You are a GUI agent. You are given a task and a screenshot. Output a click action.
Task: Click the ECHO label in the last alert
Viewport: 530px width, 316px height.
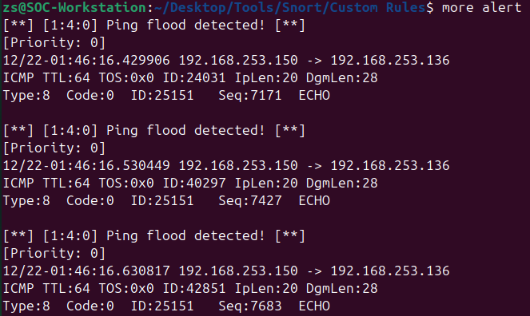pyautogui.click(x=314, y=306)
